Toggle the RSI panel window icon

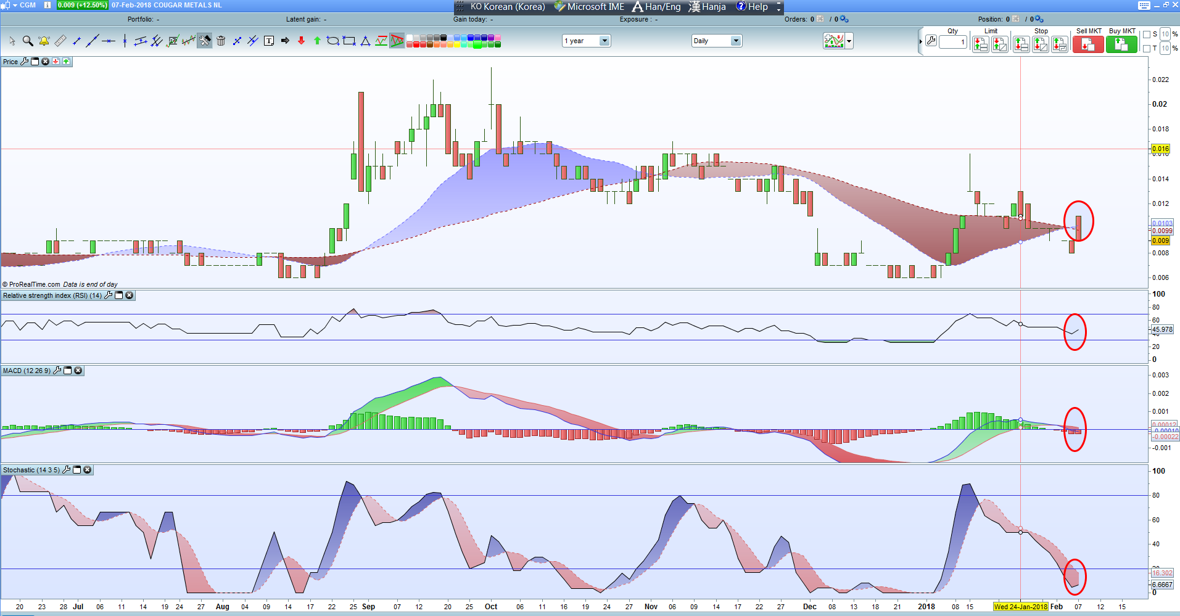[x=119, y=295]
